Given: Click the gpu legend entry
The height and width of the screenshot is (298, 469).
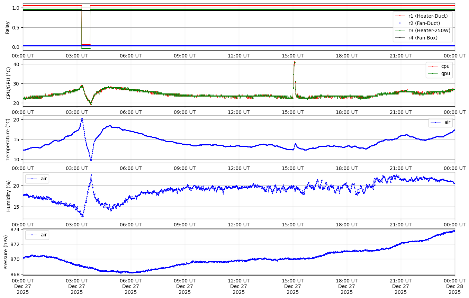Looking at the screenshot, I should click(x=445, y=73).
